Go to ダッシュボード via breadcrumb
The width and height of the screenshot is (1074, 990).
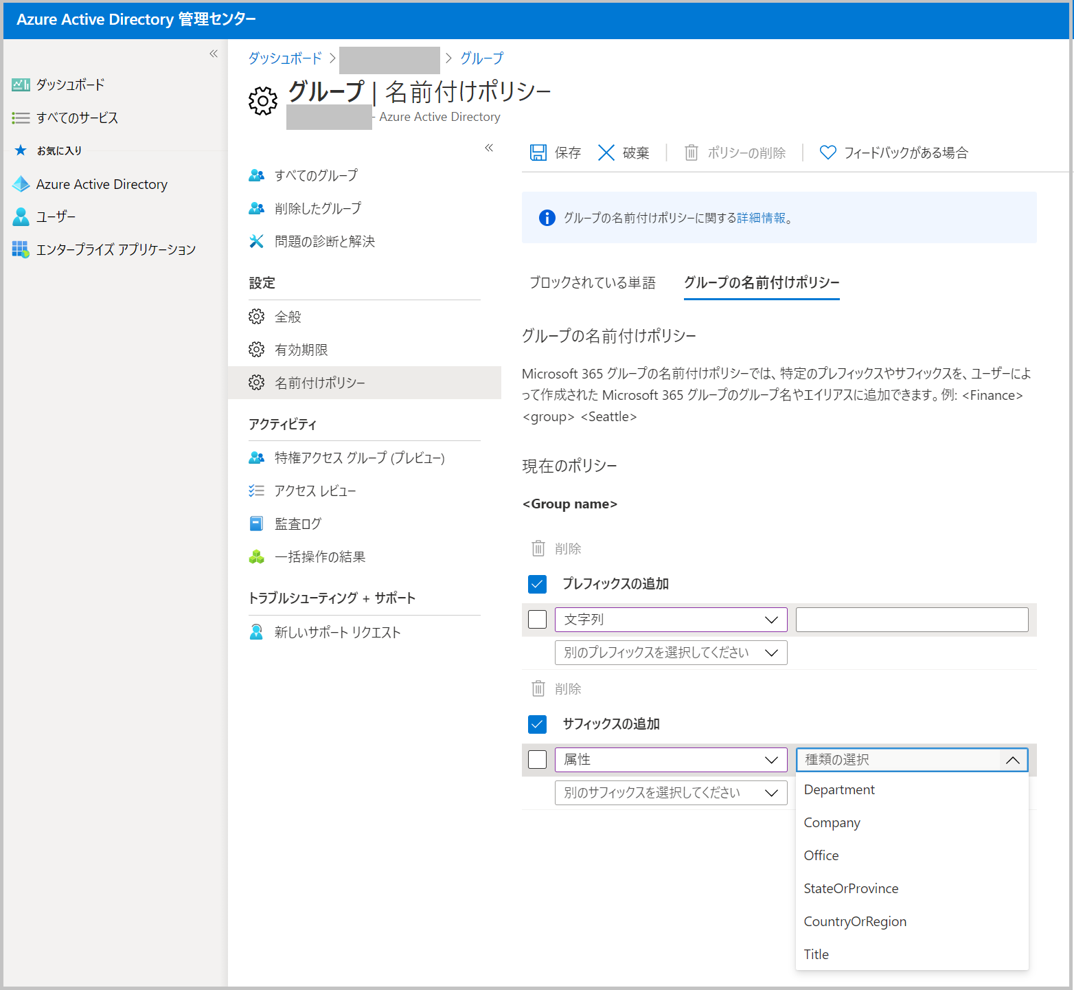click(285, 58)
